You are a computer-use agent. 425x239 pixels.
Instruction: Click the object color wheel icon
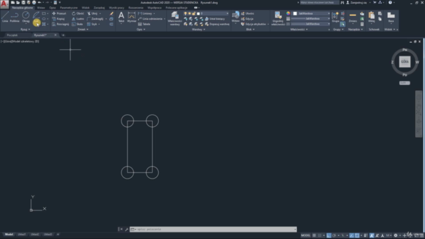(x=288, y=13)
